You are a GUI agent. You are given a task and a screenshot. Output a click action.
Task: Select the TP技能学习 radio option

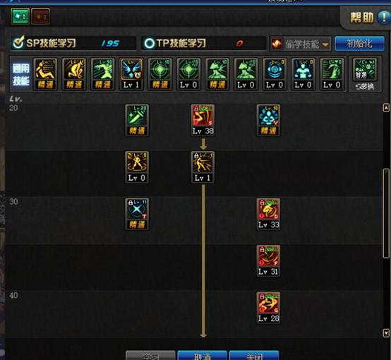click(x=150, y=43)
